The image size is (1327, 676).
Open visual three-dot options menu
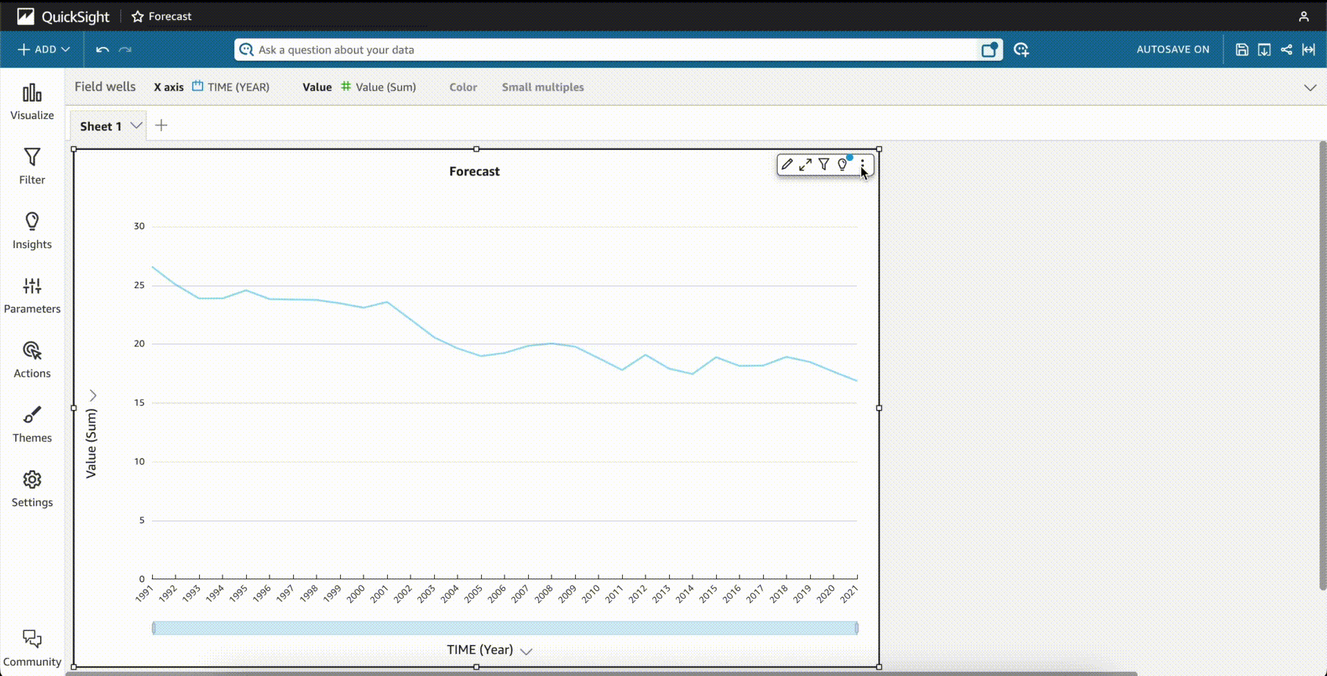(862, 165)
